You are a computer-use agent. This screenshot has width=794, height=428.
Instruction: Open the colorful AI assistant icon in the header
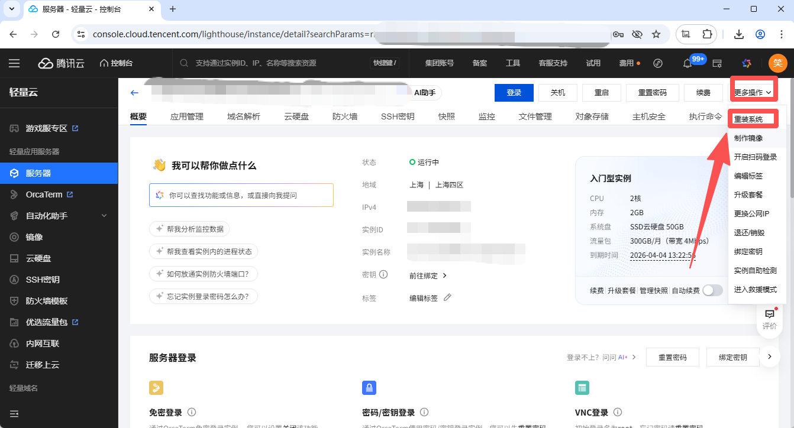pos(747,63)
